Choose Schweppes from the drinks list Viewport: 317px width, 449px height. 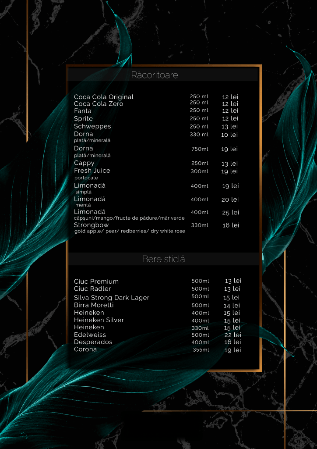[92, 126]
